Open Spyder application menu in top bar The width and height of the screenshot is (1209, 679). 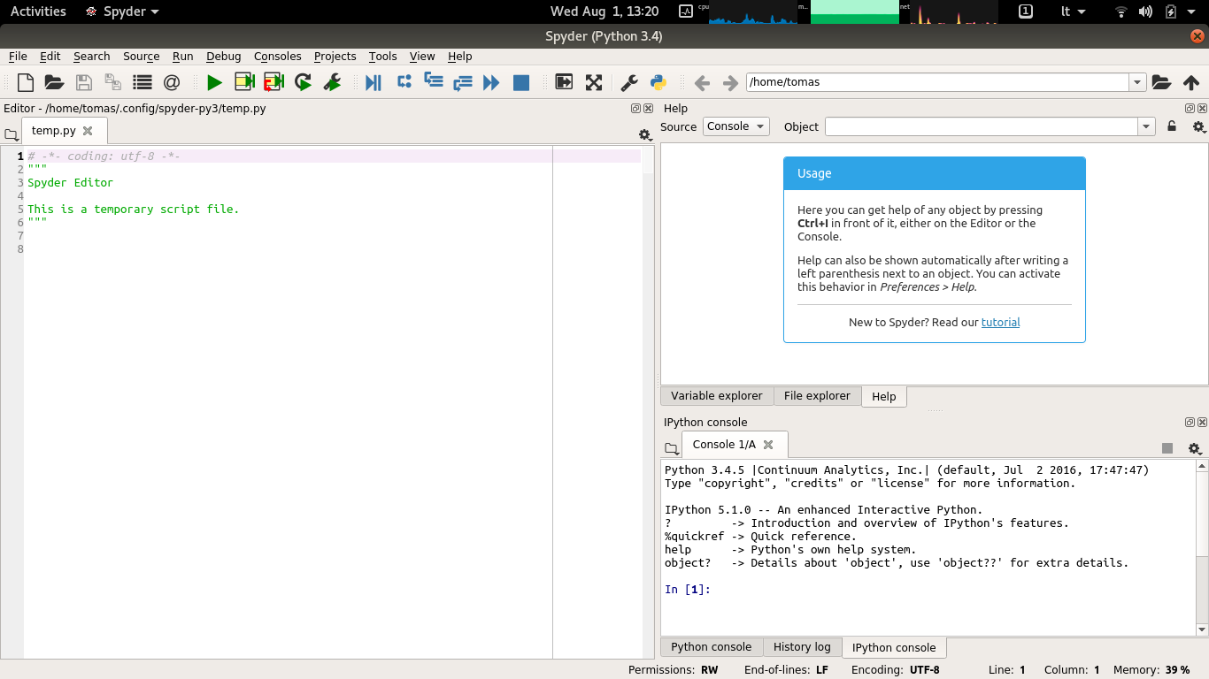[x=122, y=11]
